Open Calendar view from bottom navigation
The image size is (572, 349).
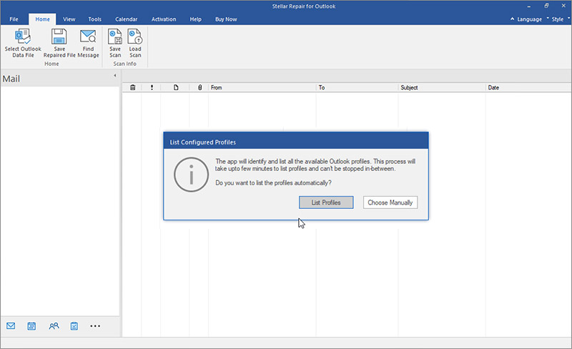(x=31, y=325)
